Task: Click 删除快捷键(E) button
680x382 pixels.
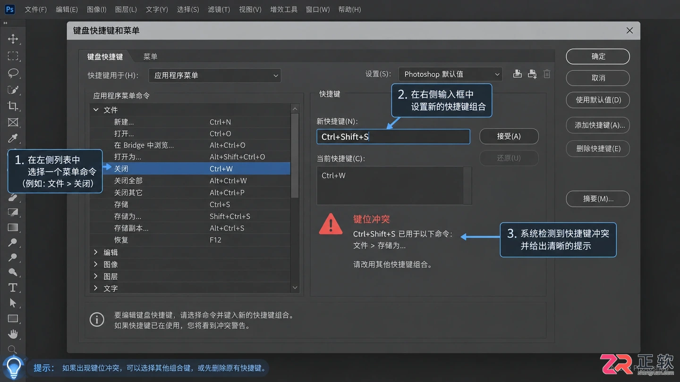Action: pyautogui.click(x=598, y=149)
